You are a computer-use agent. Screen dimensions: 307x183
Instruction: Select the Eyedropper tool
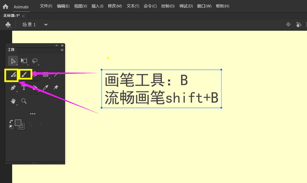point(46,88)
